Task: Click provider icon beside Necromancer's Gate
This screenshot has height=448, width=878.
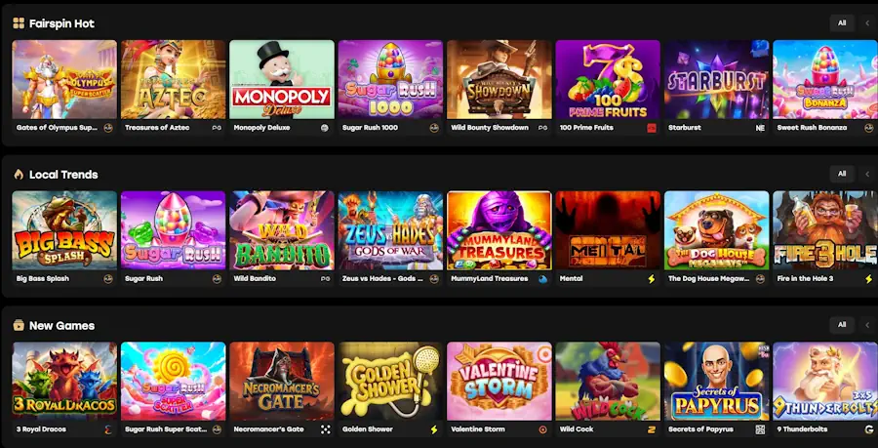Action: click(325, 429)
